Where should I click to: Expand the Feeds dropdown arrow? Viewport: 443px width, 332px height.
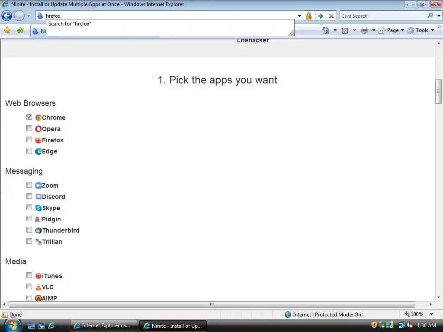click(x=354, y=30)
